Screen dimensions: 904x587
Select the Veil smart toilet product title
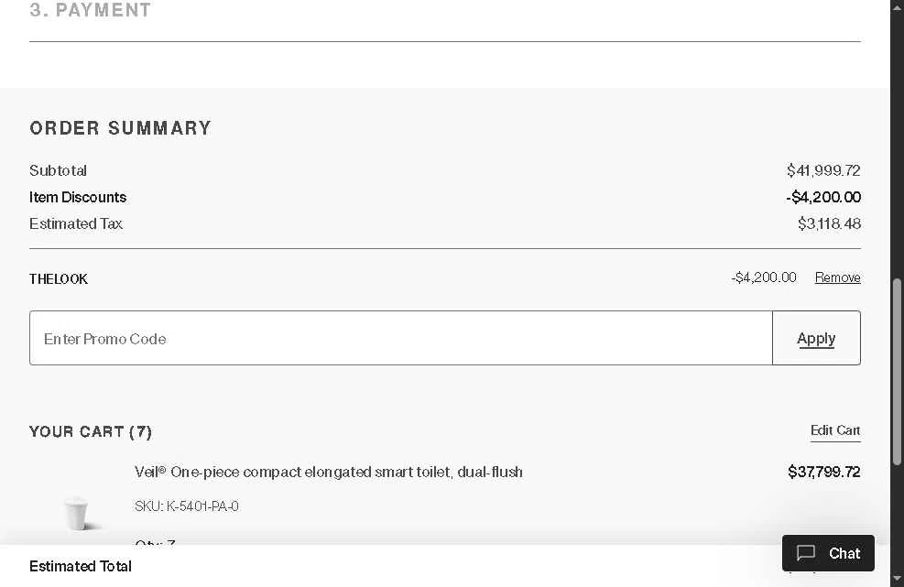pyautogui.click(x=328, y=472)
